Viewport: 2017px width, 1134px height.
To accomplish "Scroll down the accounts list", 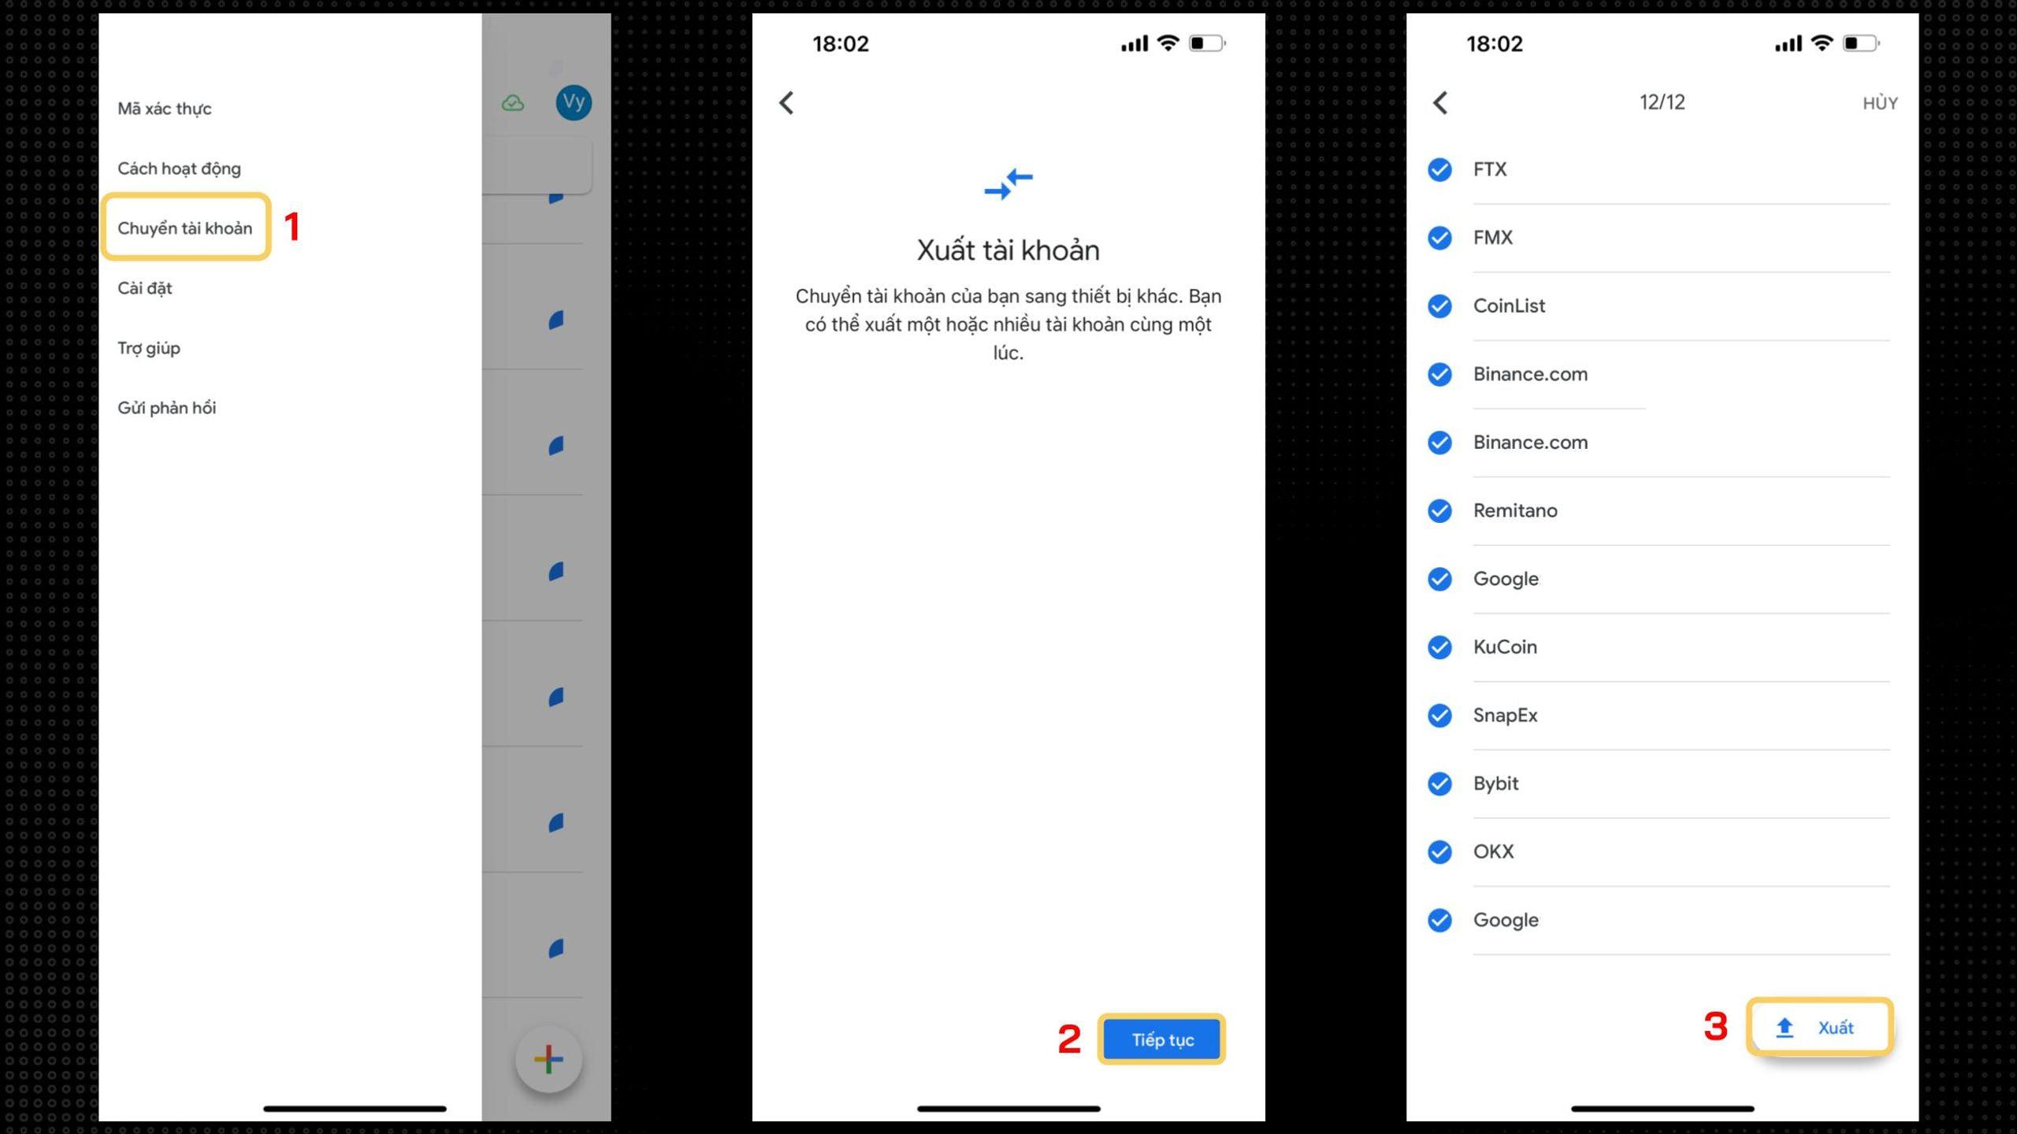I will (x=1657, y=554).
